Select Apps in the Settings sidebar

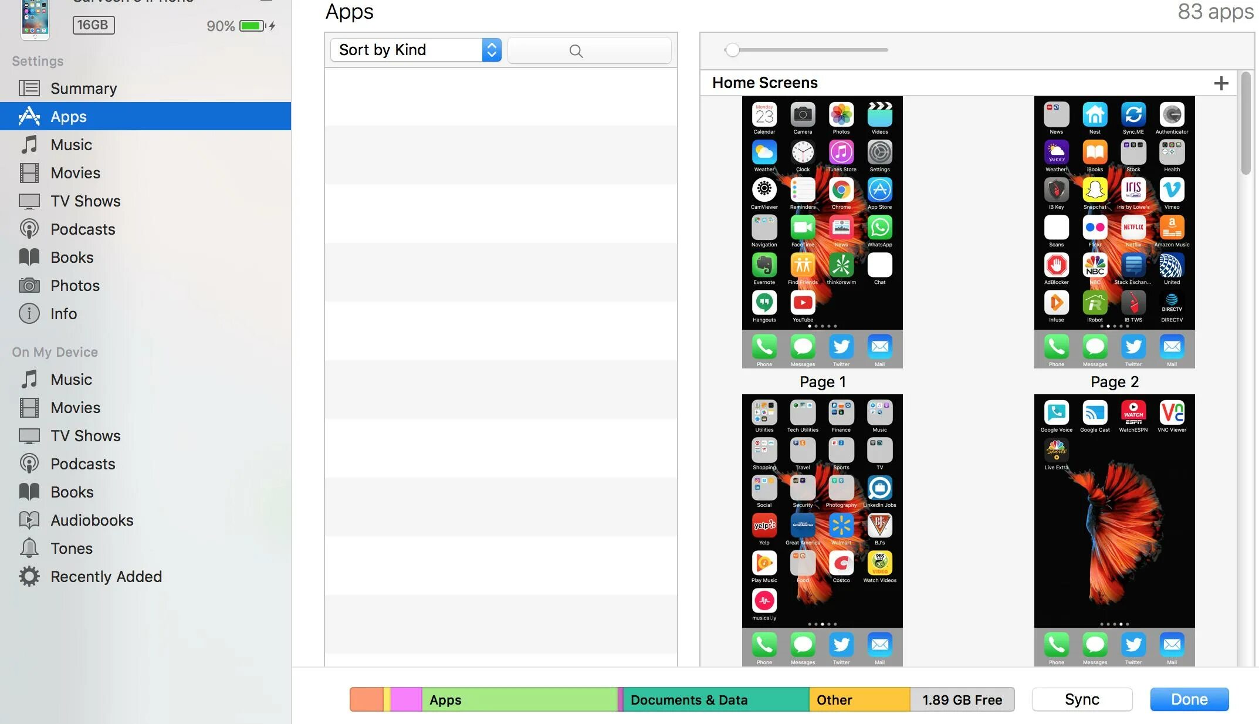click(145, 116)
